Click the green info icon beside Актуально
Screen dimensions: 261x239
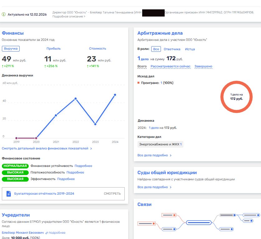click(x=4, y=14)
